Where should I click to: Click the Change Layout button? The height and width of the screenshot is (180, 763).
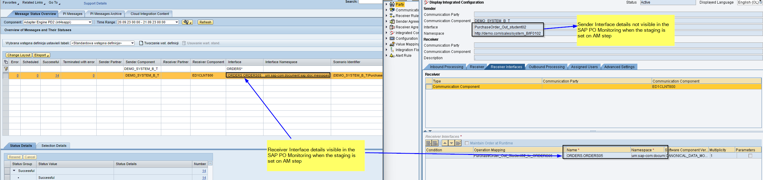pyautogui.click(x=19, y=55)
